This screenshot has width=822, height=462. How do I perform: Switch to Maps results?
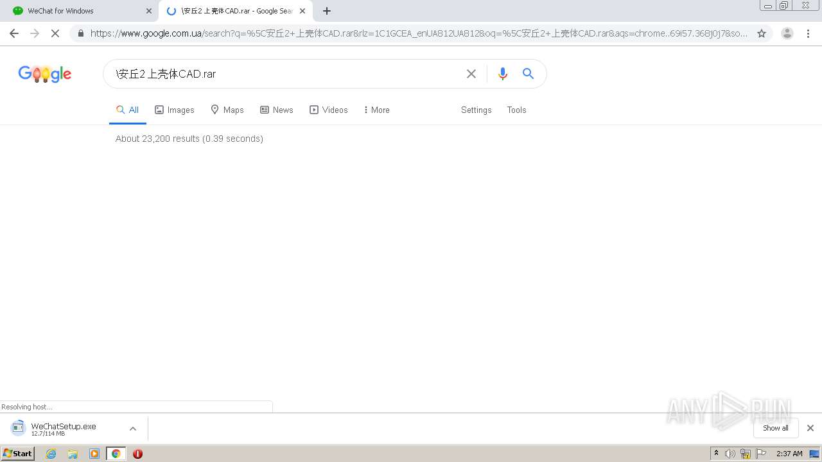click(227, 110)
